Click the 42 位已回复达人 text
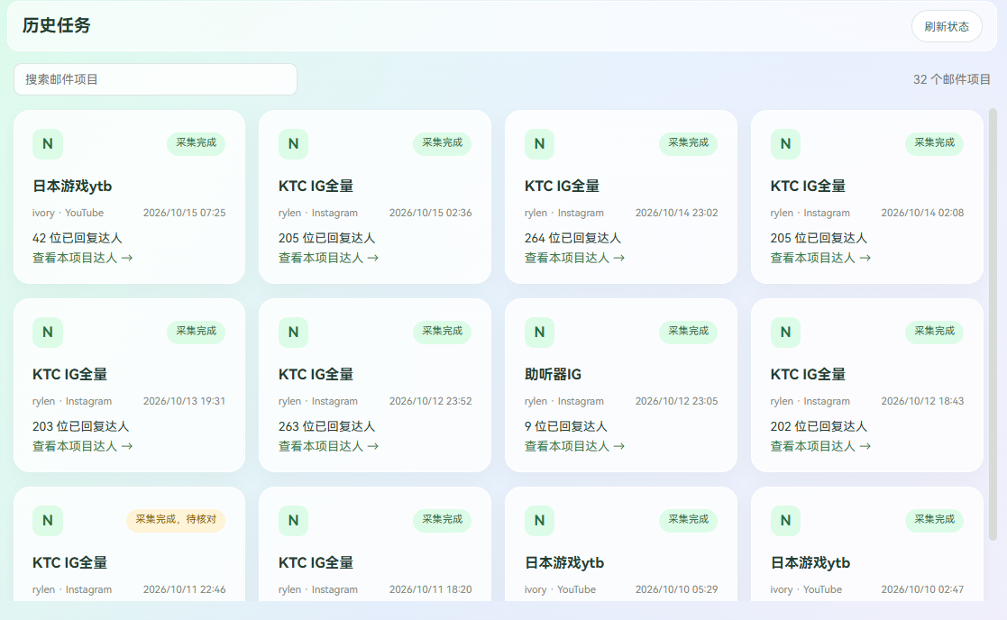1007x620 pixels. (77, 238)
